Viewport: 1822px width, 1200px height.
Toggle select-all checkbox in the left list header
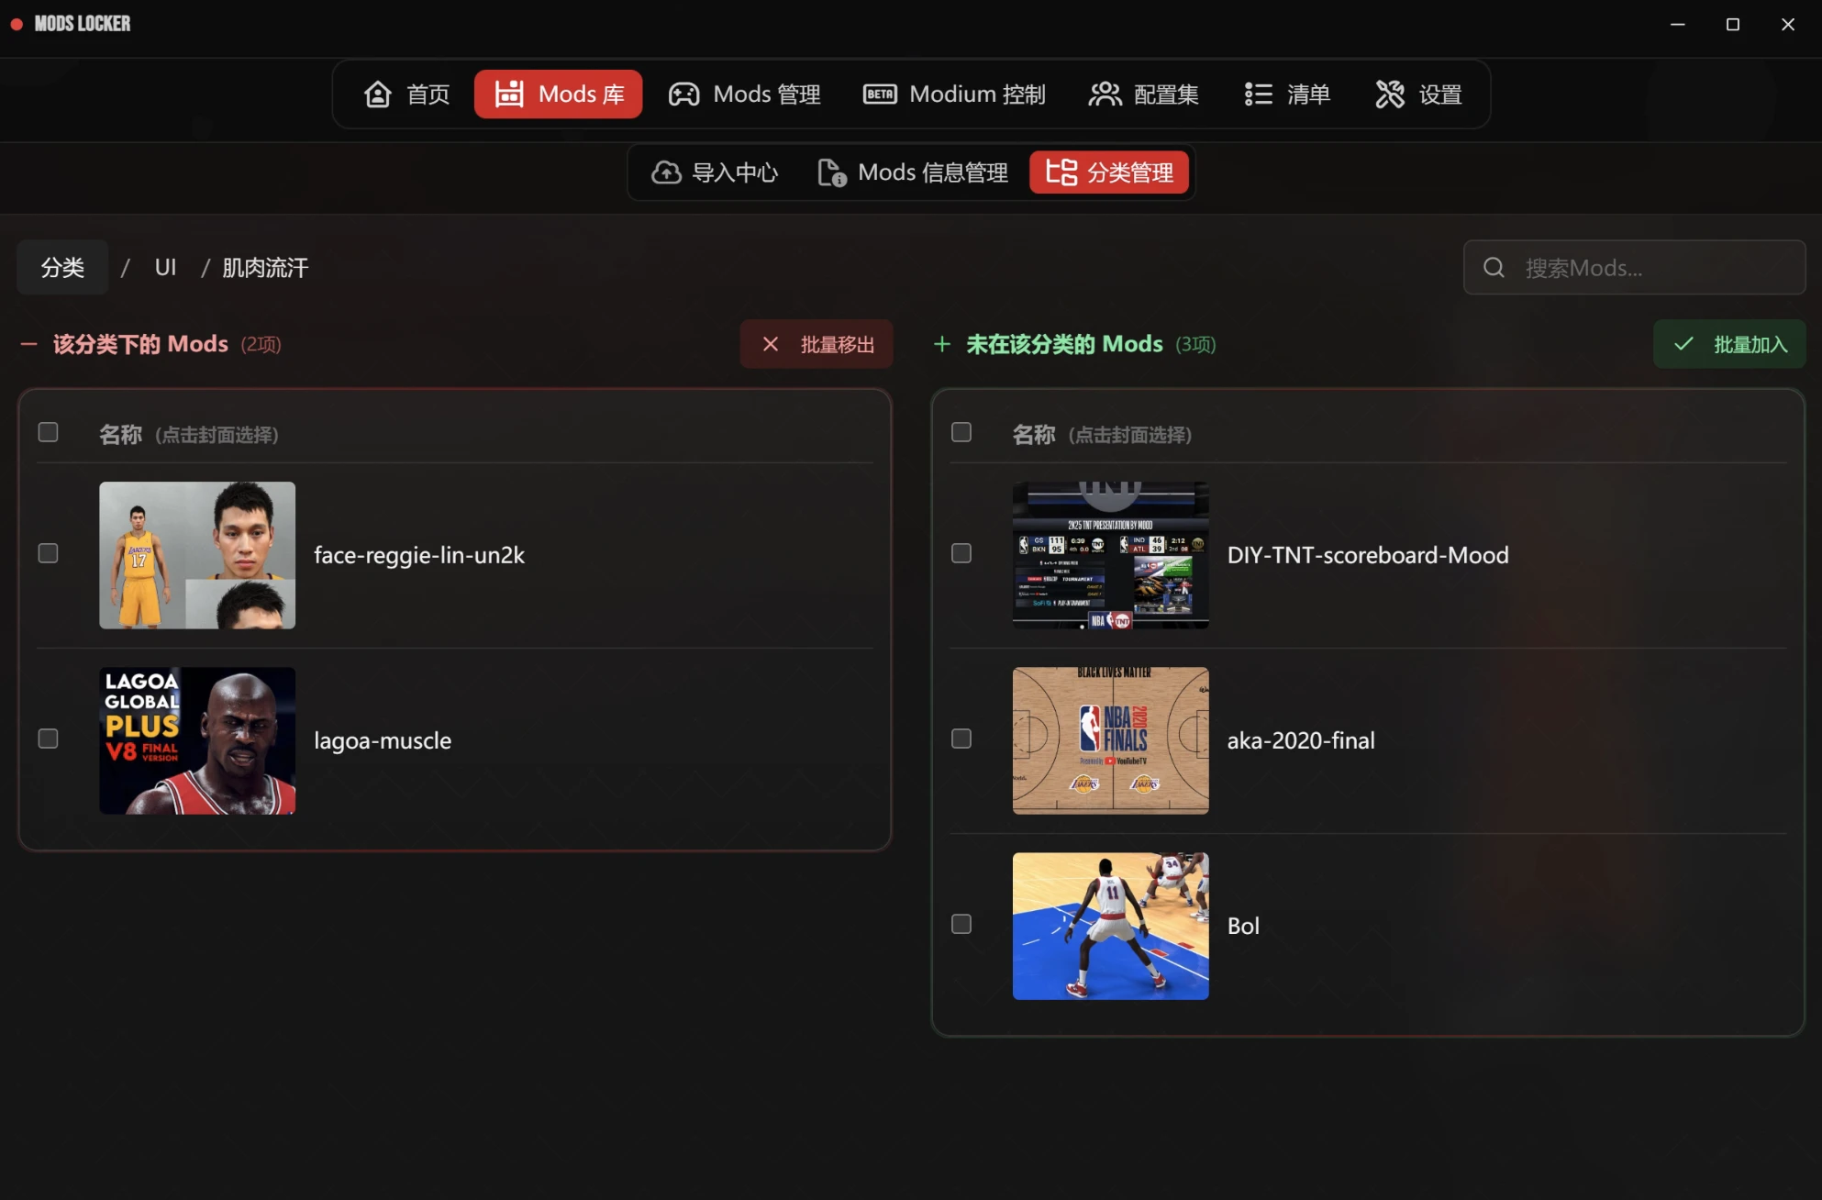pos(49,432)
